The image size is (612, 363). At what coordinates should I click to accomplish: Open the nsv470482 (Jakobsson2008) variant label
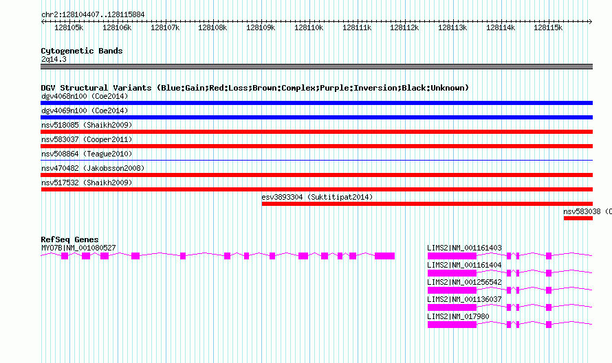coord(93,168)
